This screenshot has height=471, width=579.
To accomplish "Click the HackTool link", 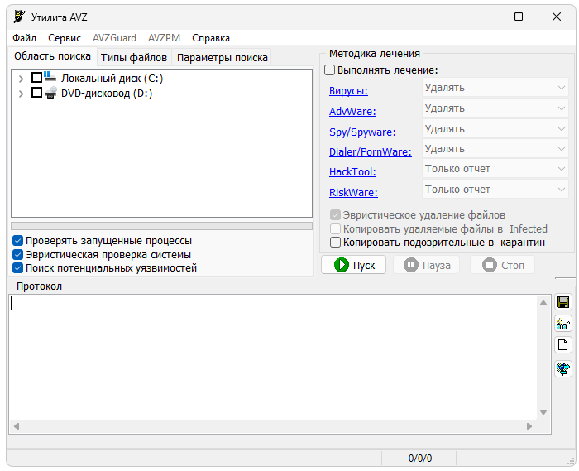I will click(x=352, y=172).
